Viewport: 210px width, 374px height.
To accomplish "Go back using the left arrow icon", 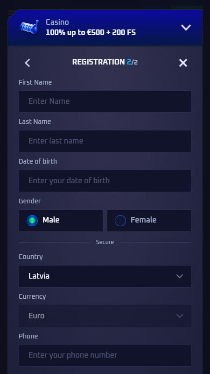I will (x=28, y=63).
